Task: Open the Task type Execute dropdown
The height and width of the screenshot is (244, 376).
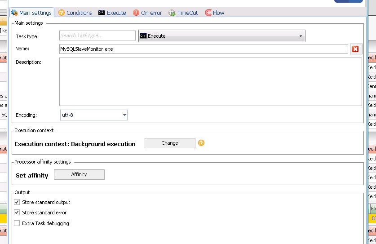Action: 222,36
